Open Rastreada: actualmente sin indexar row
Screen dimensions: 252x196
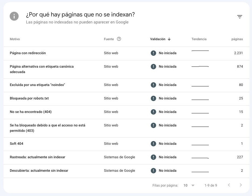[38, 157]
